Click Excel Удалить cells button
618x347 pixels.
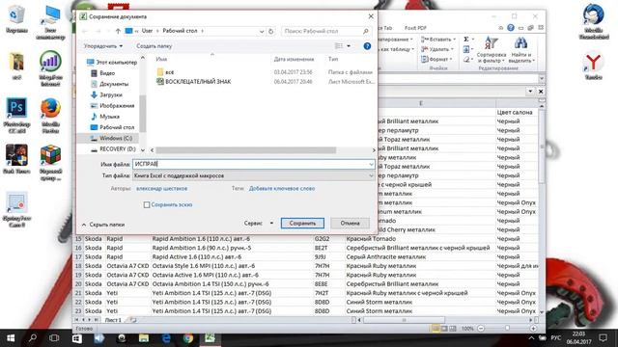pyautogui.click(x=436, y=49)
